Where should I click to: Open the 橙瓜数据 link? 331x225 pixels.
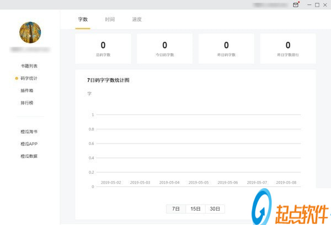29,156
